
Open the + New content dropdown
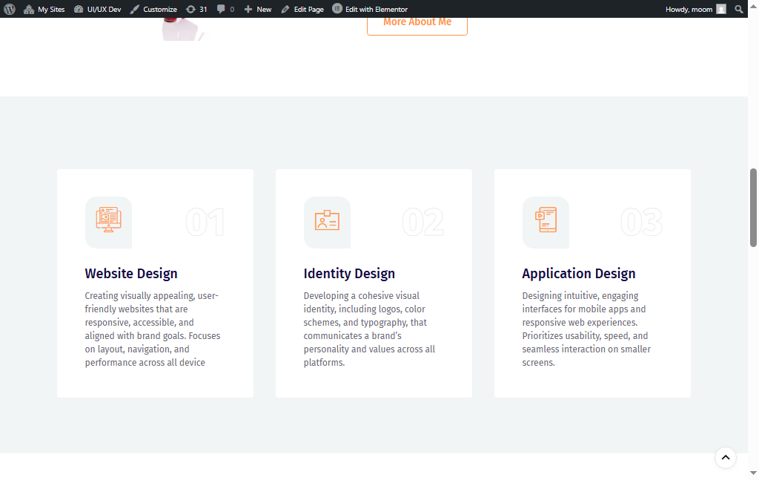257,9
